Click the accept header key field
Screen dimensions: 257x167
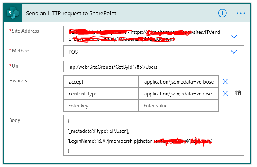coord(101,81)
